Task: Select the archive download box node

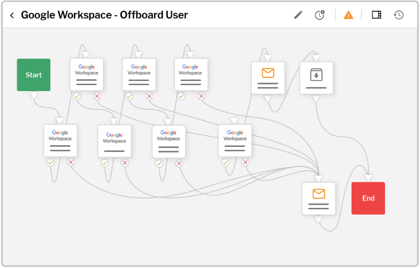Action: point(316,78)
